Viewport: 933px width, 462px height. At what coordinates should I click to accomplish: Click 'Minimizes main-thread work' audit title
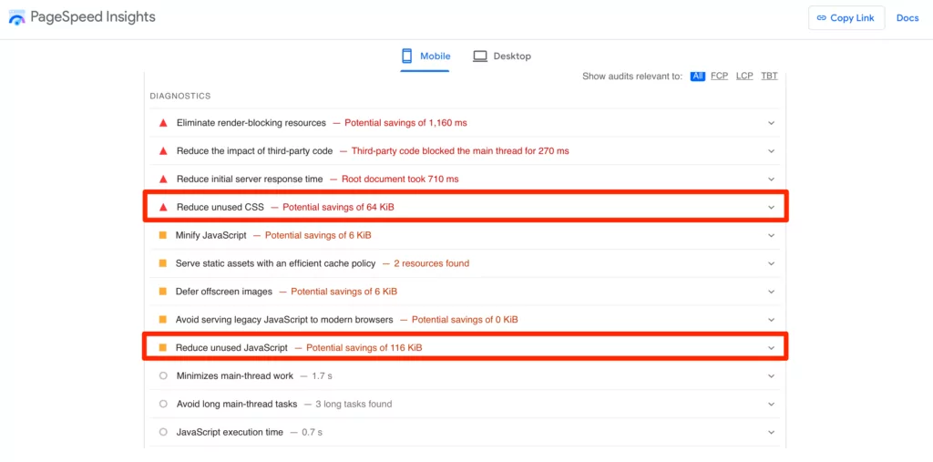(235, 375)
